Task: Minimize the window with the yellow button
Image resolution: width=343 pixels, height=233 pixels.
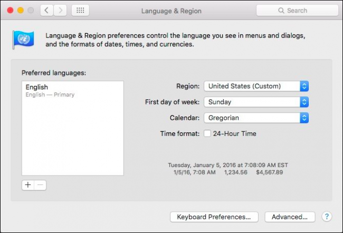Action: (x=21, y=10)
